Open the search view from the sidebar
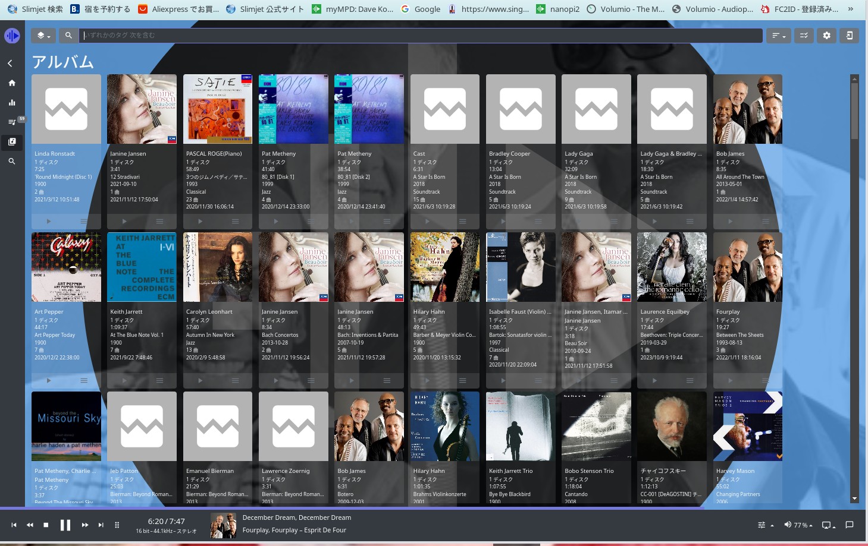The height and width of the screenshot is (546, 868). coord(12,161)
